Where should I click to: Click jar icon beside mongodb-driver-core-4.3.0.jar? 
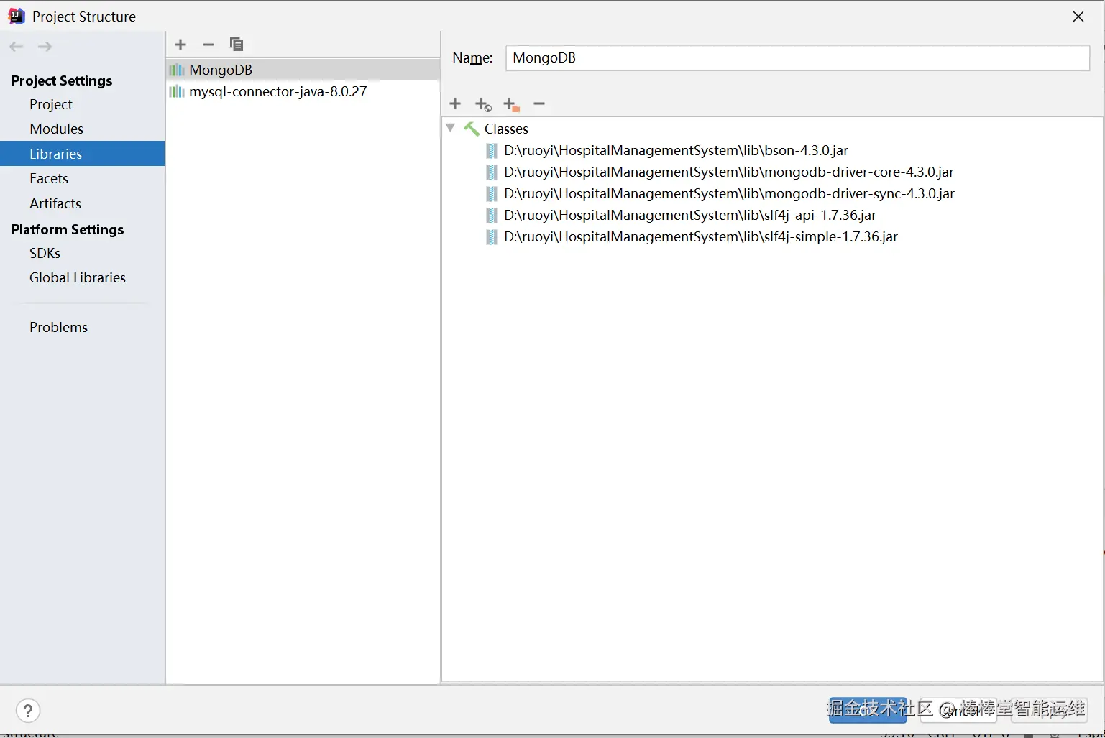point(492,172)
